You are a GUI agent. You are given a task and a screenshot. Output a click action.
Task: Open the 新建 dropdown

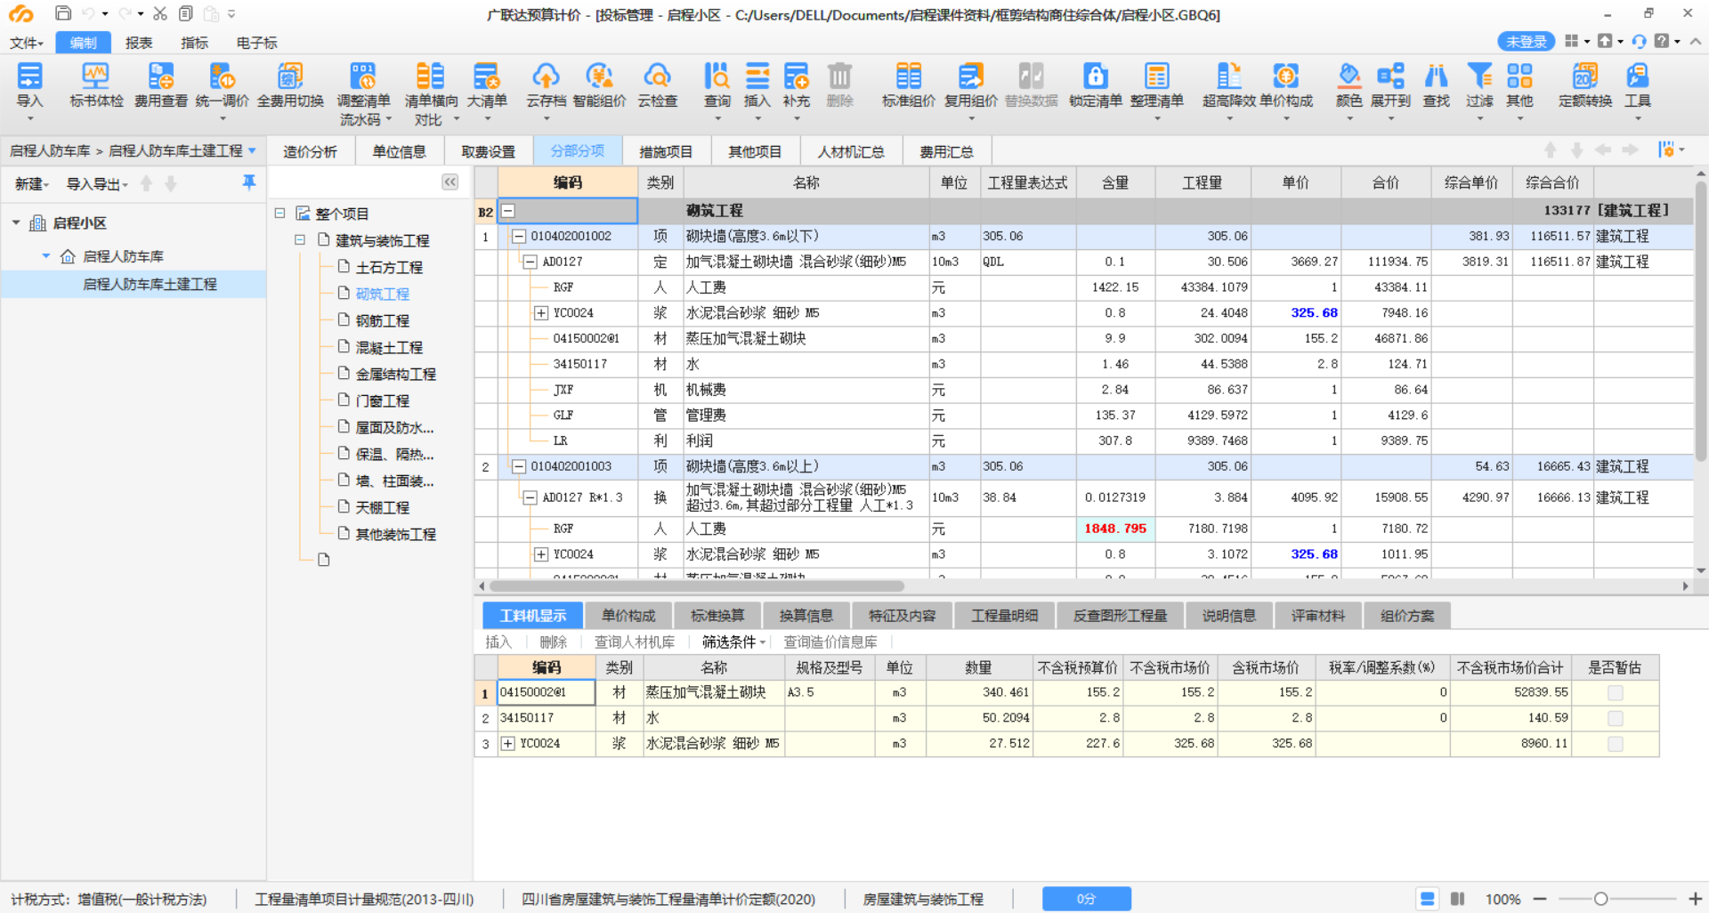click(x=31, y=184)
